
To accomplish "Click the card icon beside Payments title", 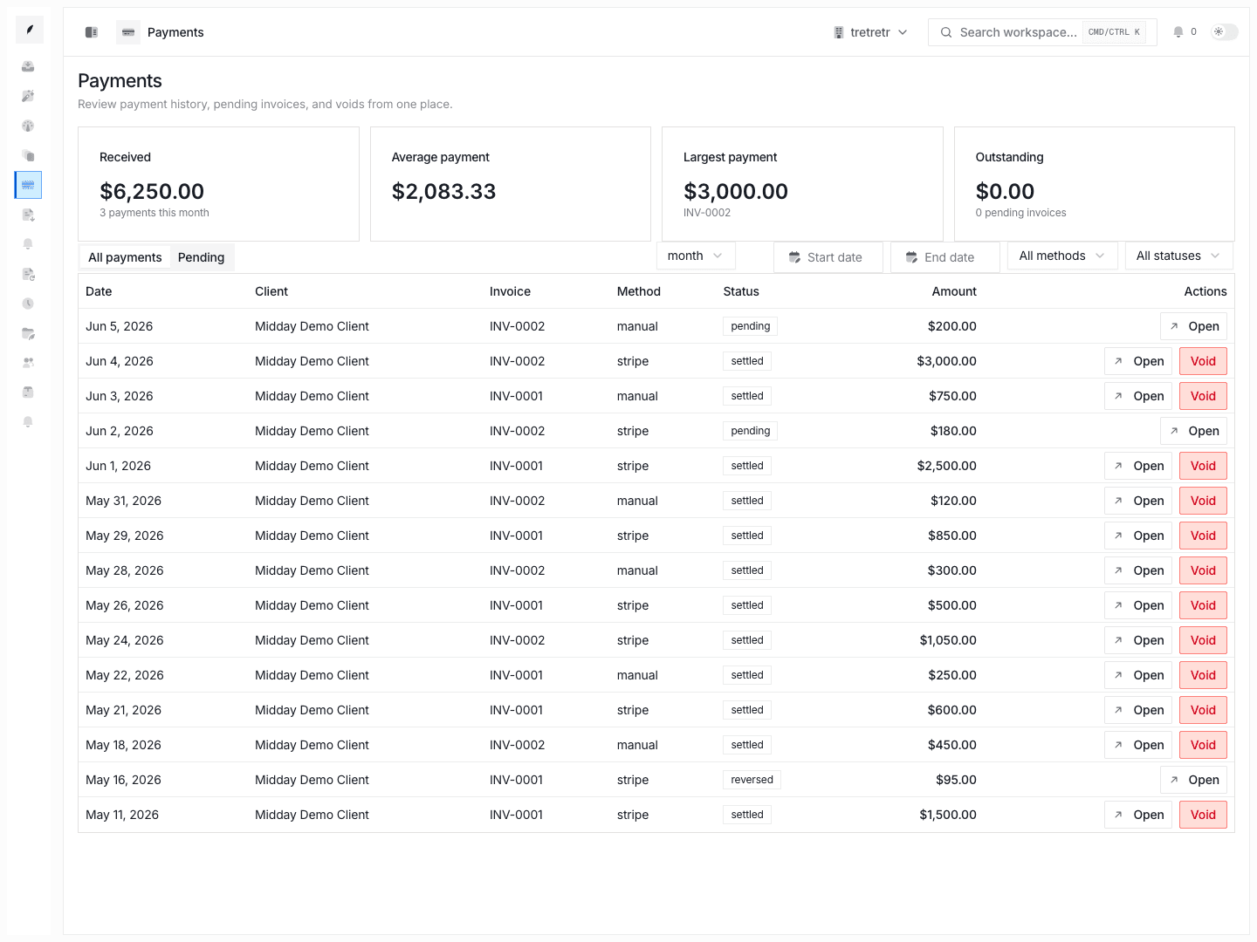I will pos(128,32).
